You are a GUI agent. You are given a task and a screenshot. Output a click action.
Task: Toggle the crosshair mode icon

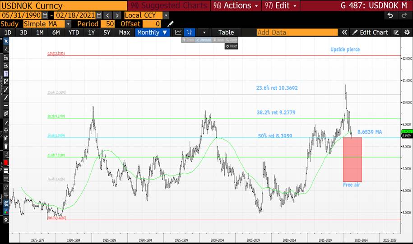pos(6,195)
